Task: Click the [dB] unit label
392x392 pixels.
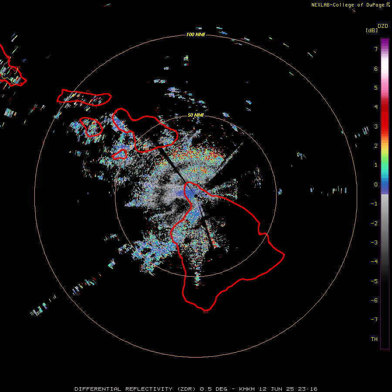Action: tap(372, 30)
